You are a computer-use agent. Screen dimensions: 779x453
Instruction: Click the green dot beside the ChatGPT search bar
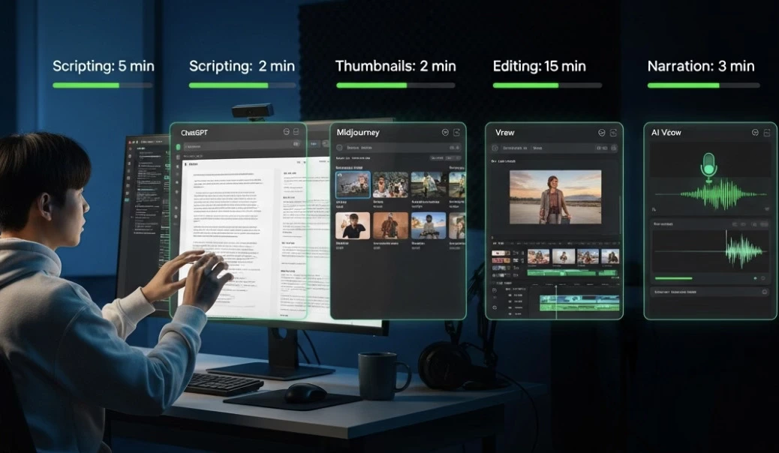(179, 147)
